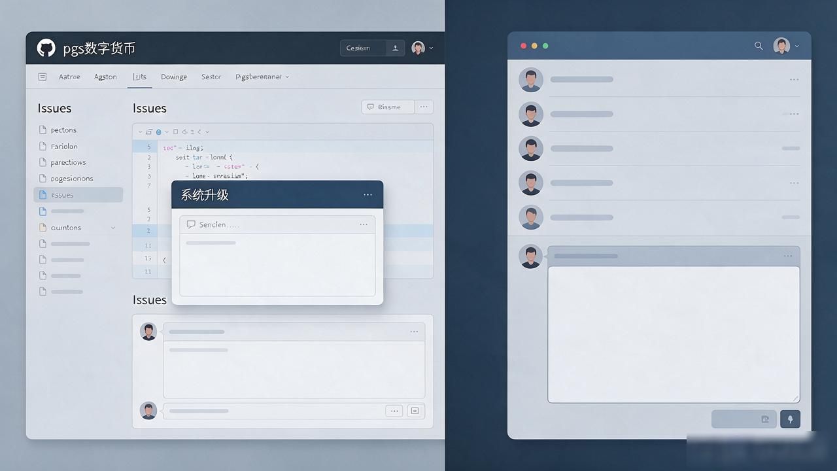Click the square icon in code toolbar
This screenshot has height=471, width=837.
(175, 131)
